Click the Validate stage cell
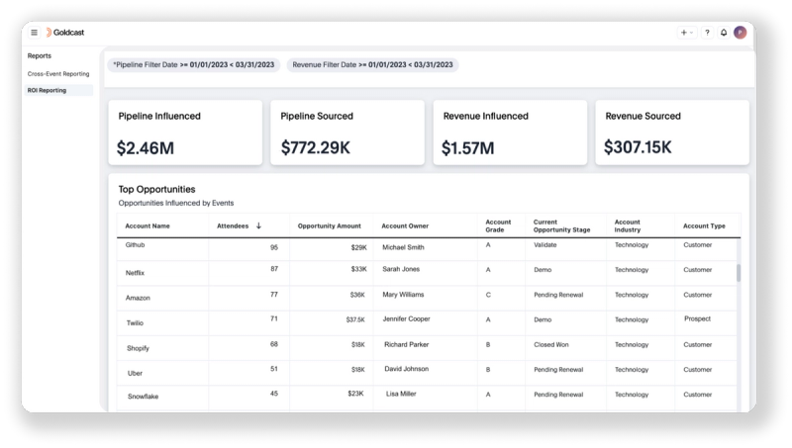792x448 pixels. [545, 244]
